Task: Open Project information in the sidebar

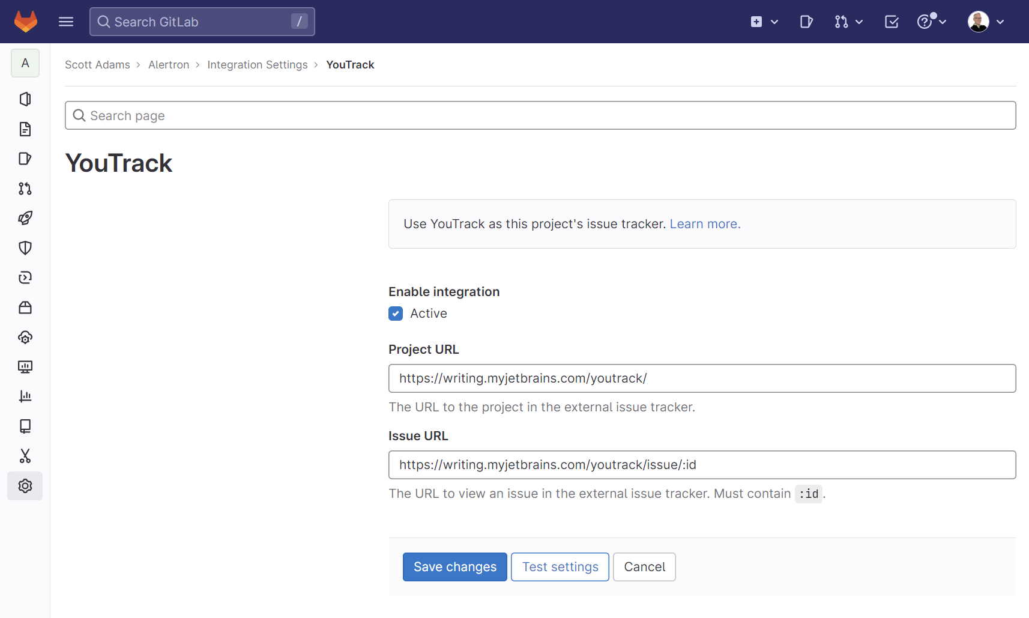Action: 25,99
